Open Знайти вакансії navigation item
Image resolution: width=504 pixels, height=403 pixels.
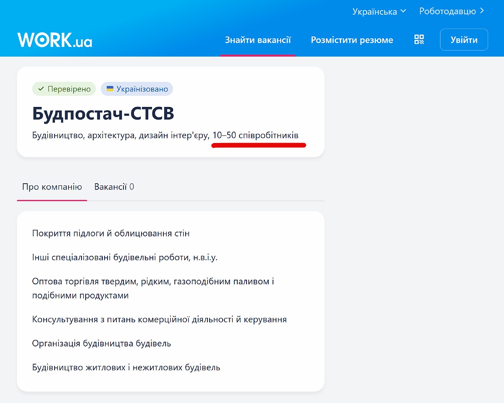(257, 39)
